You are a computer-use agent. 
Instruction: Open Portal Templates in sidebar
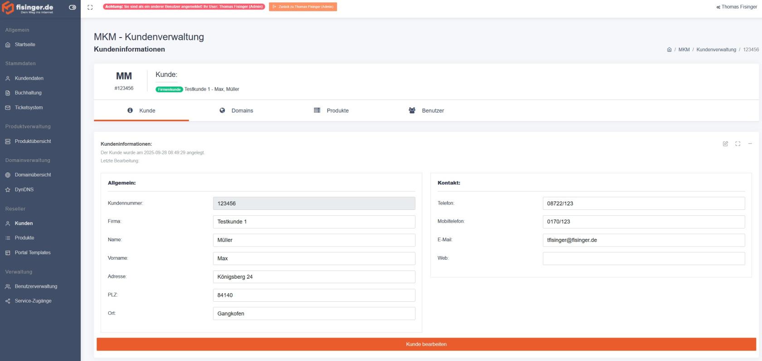point(33,252)
